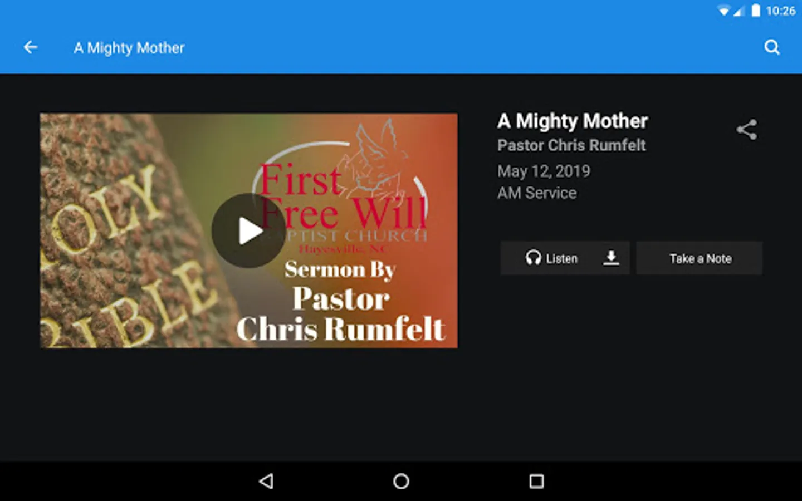This screenshot has width=802, height=501.
Task: Go back using the arrow icon
Action: tap(31, 47)
